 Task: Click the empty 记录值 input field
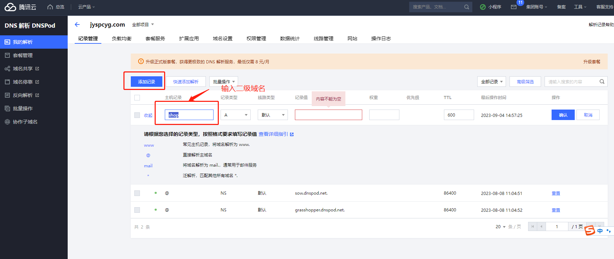(x=328, y=115)
